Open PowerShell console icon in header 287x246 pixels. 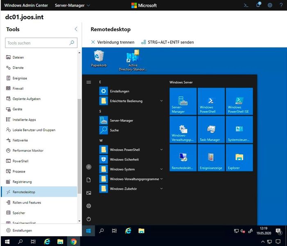(246, 5)
